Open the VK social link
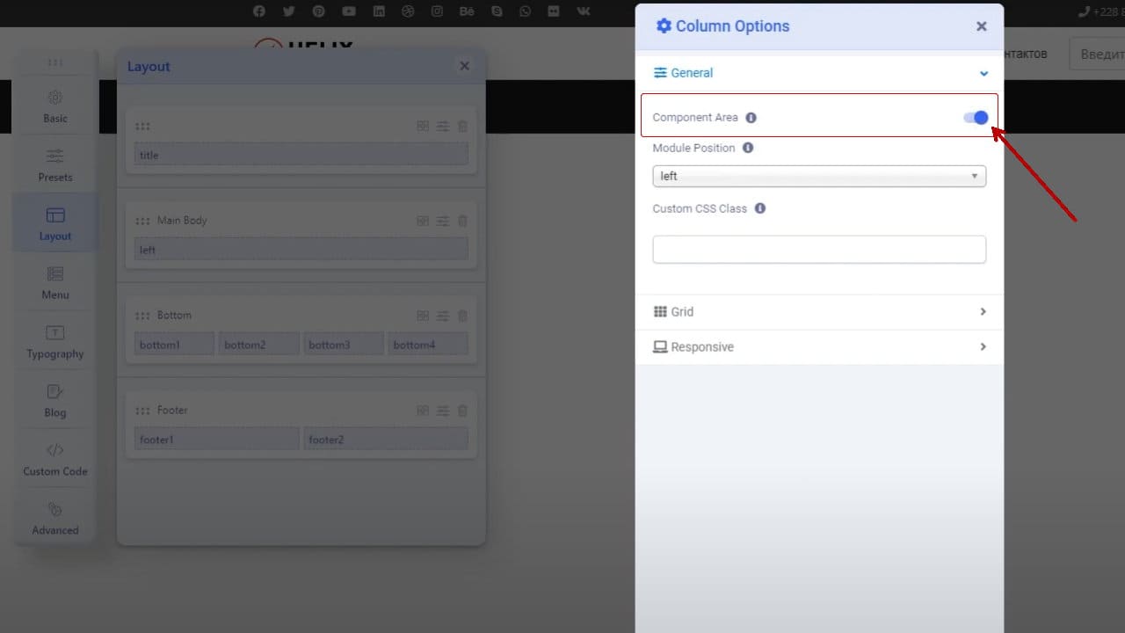This screenshot has width=1125, height=633. click(x=584, y=11)
